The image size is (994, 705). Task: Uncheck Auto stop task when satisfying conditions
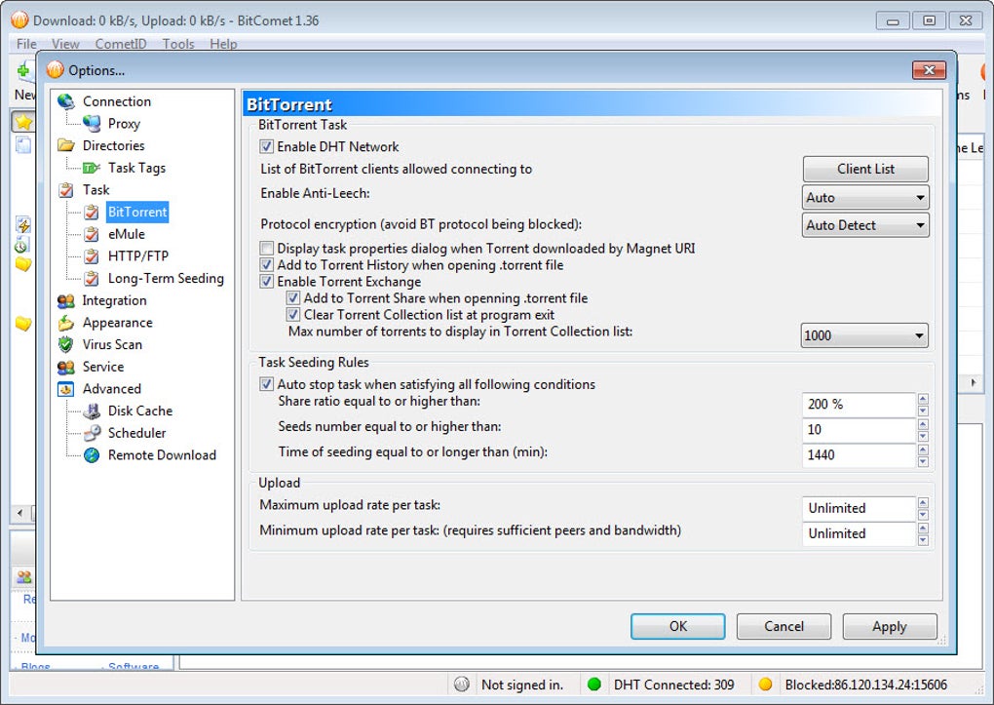[267, 384]
